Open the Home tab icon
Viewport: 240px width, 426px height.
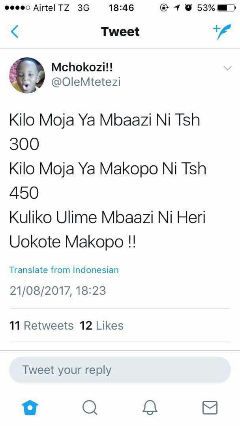tap(30, 408)
